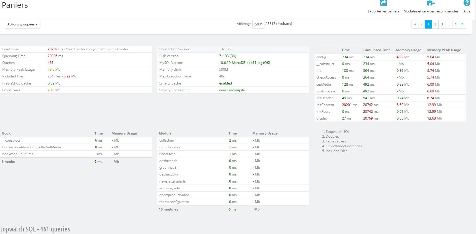Open the ObjectModel instances link
Screen dimensions: 476x234
(x=344, y=146)
